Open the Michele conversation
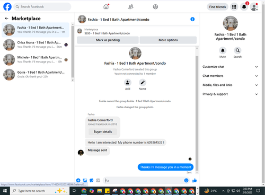Viewport: 265px width, 195px height. click(36, 60)
